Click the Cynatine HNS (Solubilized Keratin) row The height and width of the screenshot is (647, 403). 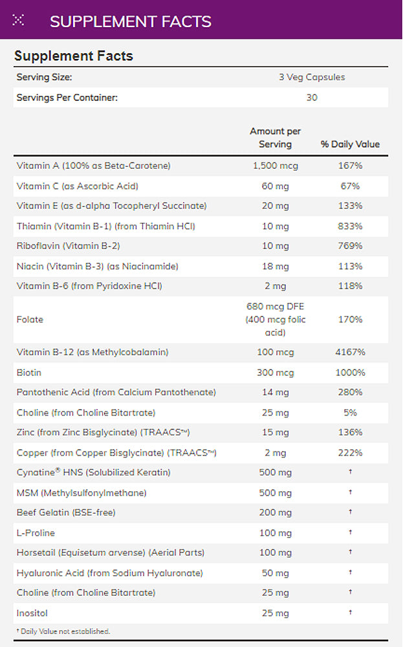[x=94, y=472]
